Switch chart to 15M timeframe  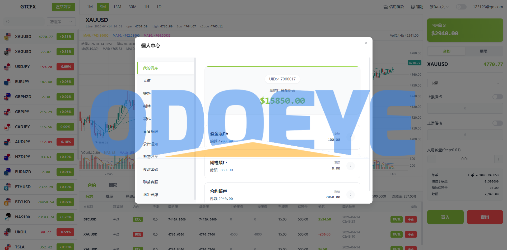[117, 7]
